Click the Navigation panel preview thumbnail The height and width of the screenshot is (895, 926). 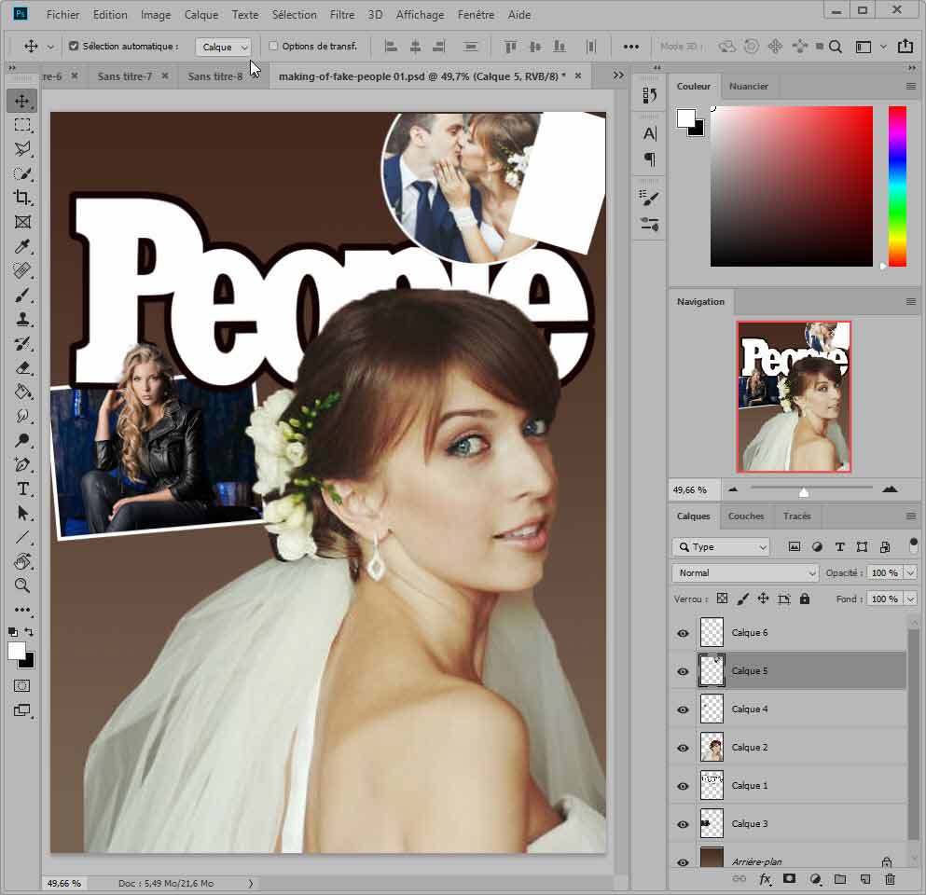click(794, 397)
